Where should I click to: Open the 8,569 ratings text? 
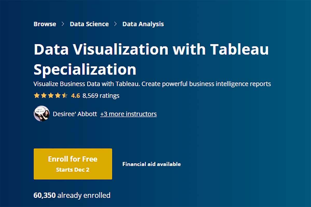click(101, 96)
